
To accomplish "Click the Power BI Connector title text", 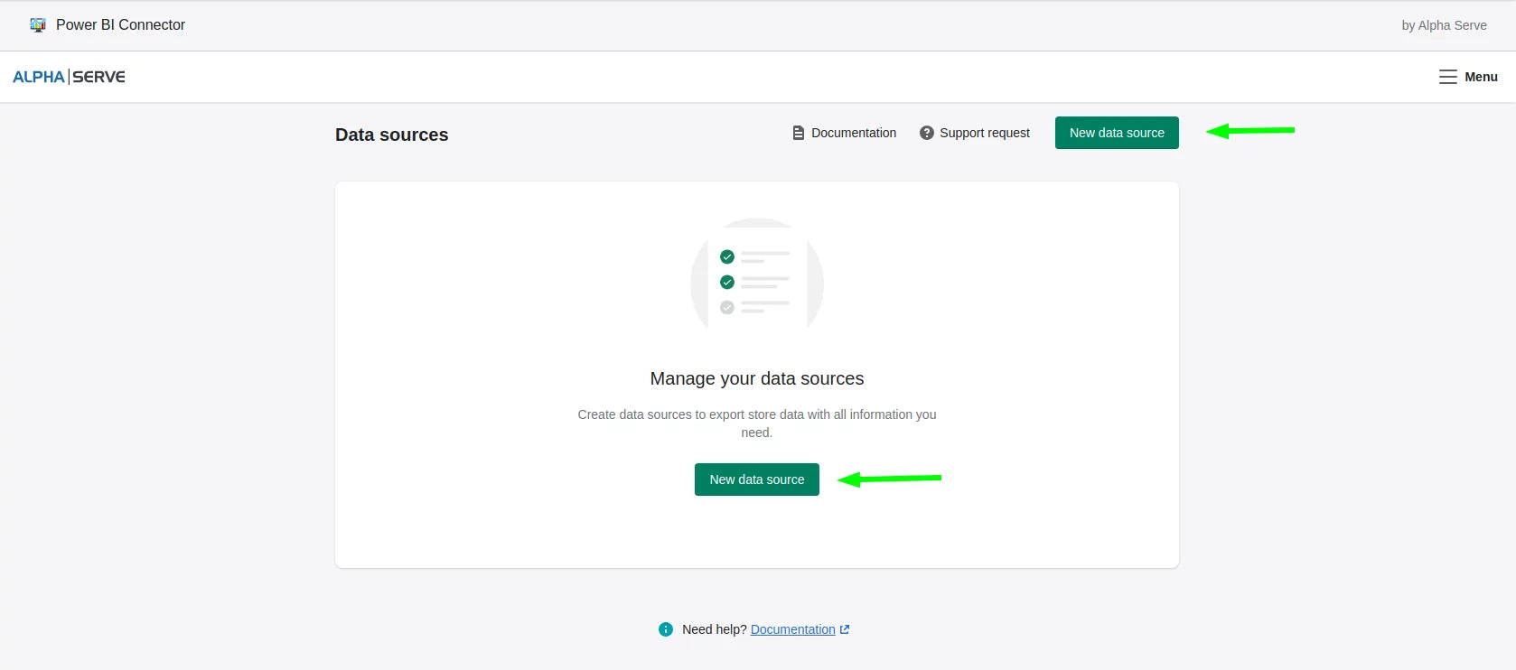I will click(120, 25).
